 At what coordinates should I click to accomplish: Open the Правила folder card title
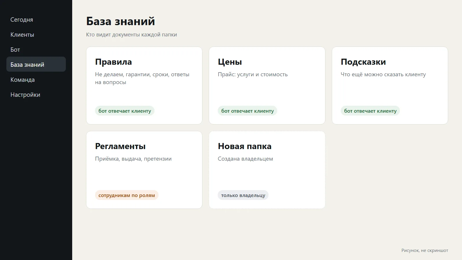113,62
